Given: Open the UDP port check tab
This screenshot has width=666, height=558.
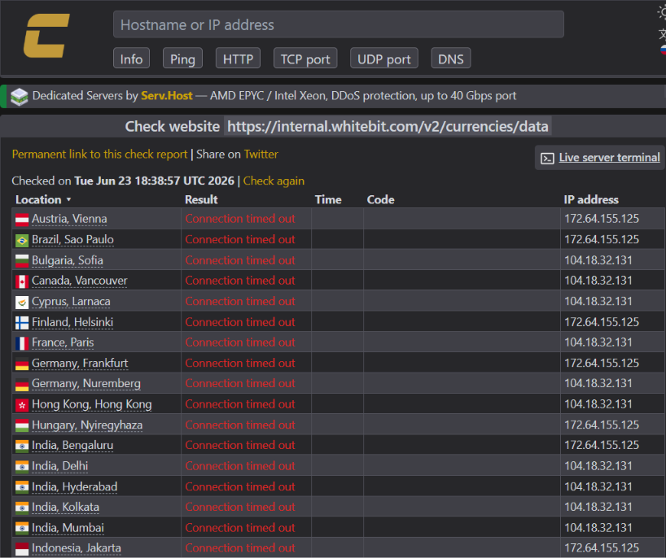Looking at the screenshot, I should pos(384,58).
